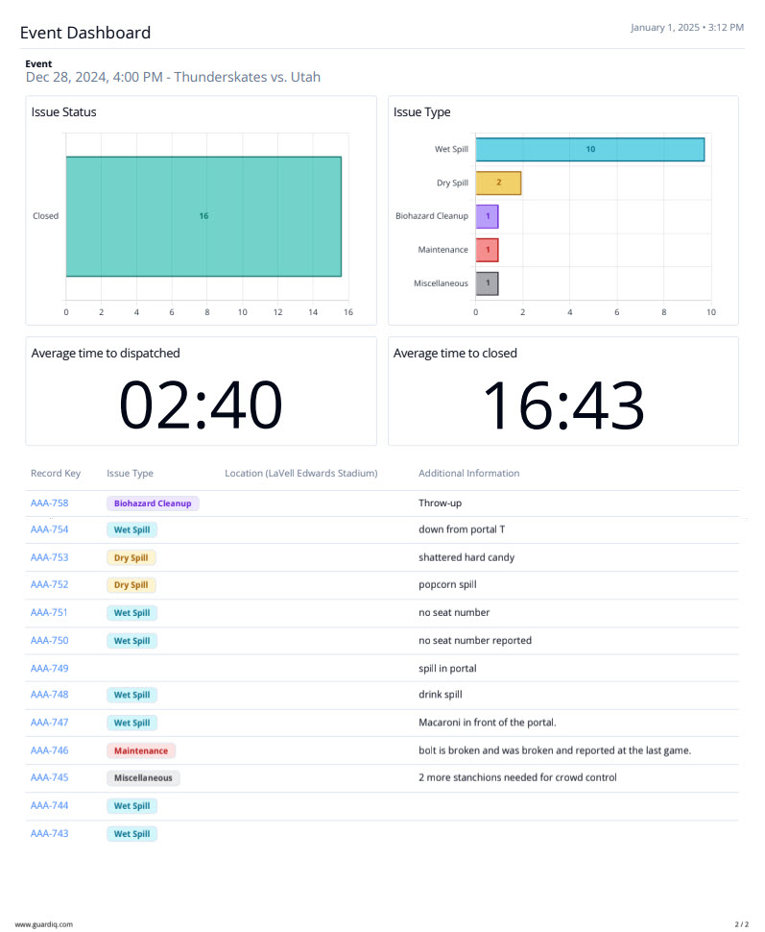
Task: Click the Issue Type column header
Action: click(130, 473)
